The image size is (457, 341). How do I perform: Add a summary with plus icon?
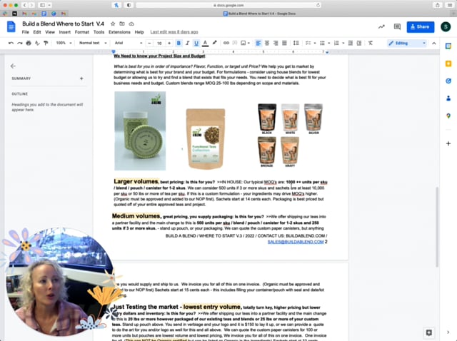pos(81,78)
